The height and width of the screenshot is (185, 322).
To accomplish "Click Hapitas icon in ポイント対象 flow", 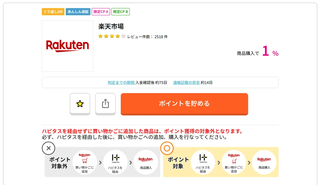I will click(x=203, y=162).
